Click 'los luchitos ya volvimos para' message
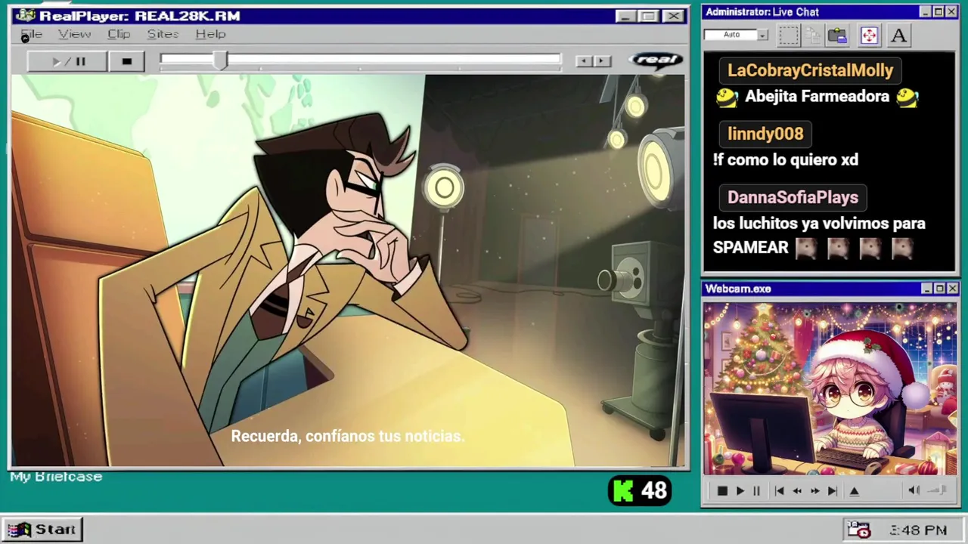The image size is (968, 544). point(819,223)
